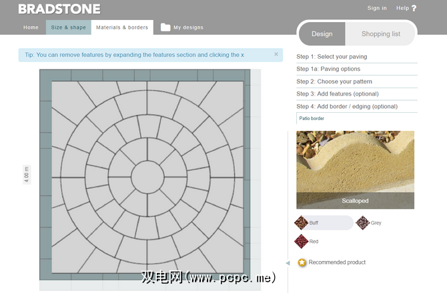Click the BRADSTONE logo
447x293 pixels.
coord(59,9)
